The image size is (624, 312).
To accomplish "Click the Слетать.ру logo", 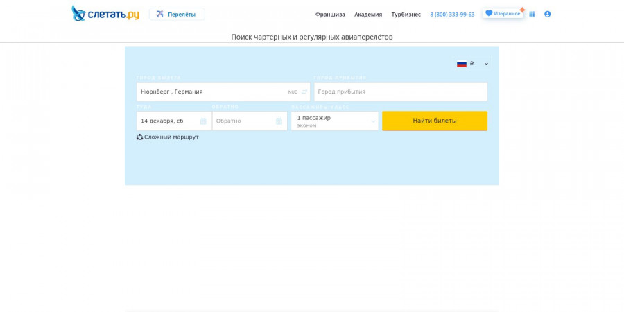I will [105, 14].
